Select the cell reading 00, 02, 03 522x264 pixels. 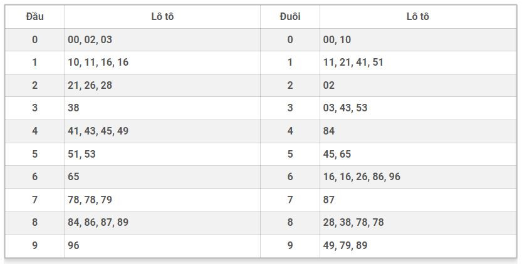[90, 39]
